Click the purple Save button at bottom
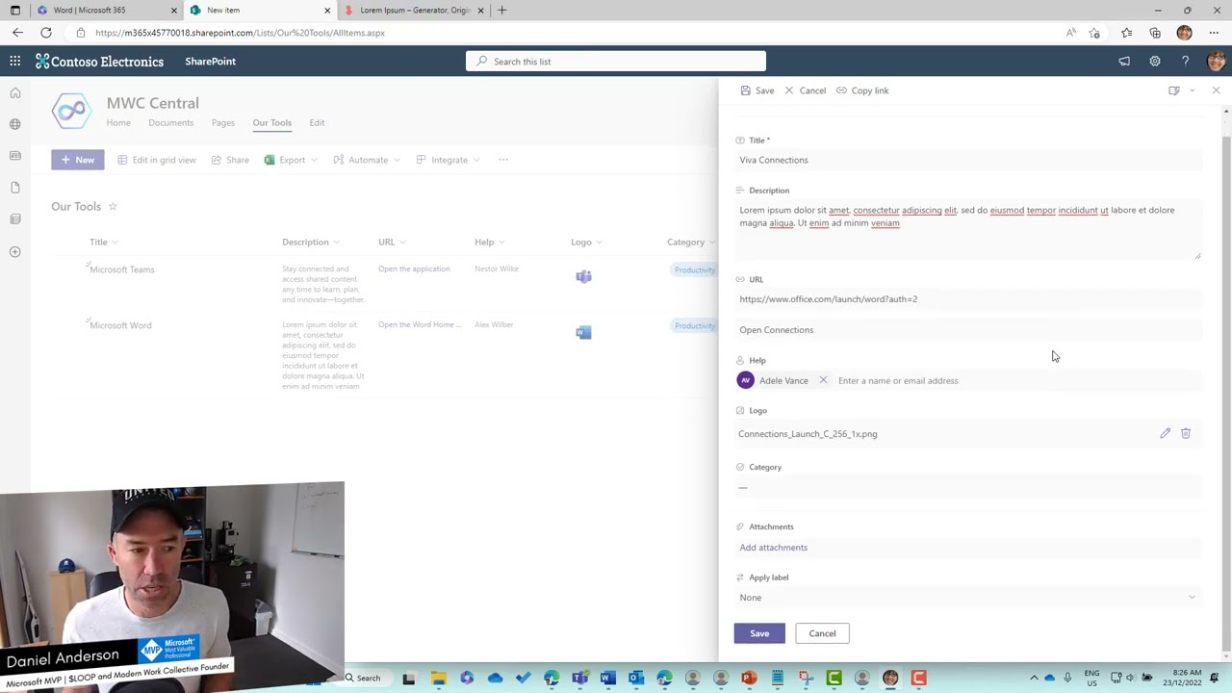This screenshot has height=693, width=1232. [x=759, y=633]
